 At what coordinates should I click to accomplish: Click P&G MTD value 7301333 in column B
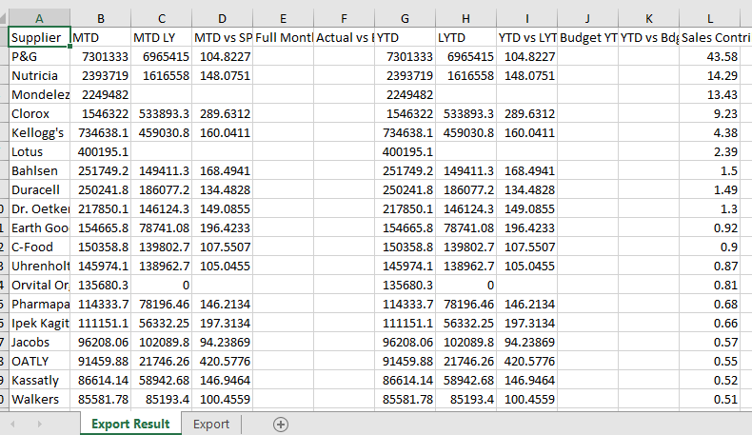coord(101,56)
